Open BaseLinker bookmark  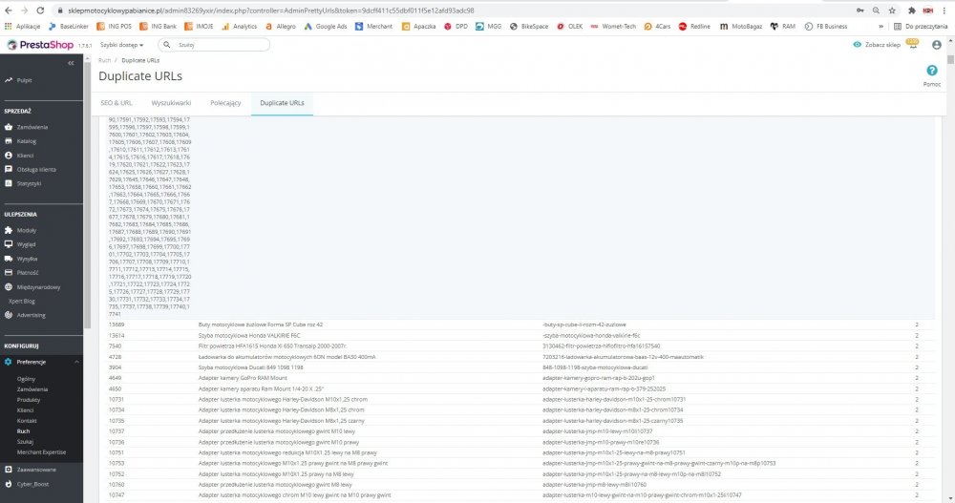tap(68, 26)
